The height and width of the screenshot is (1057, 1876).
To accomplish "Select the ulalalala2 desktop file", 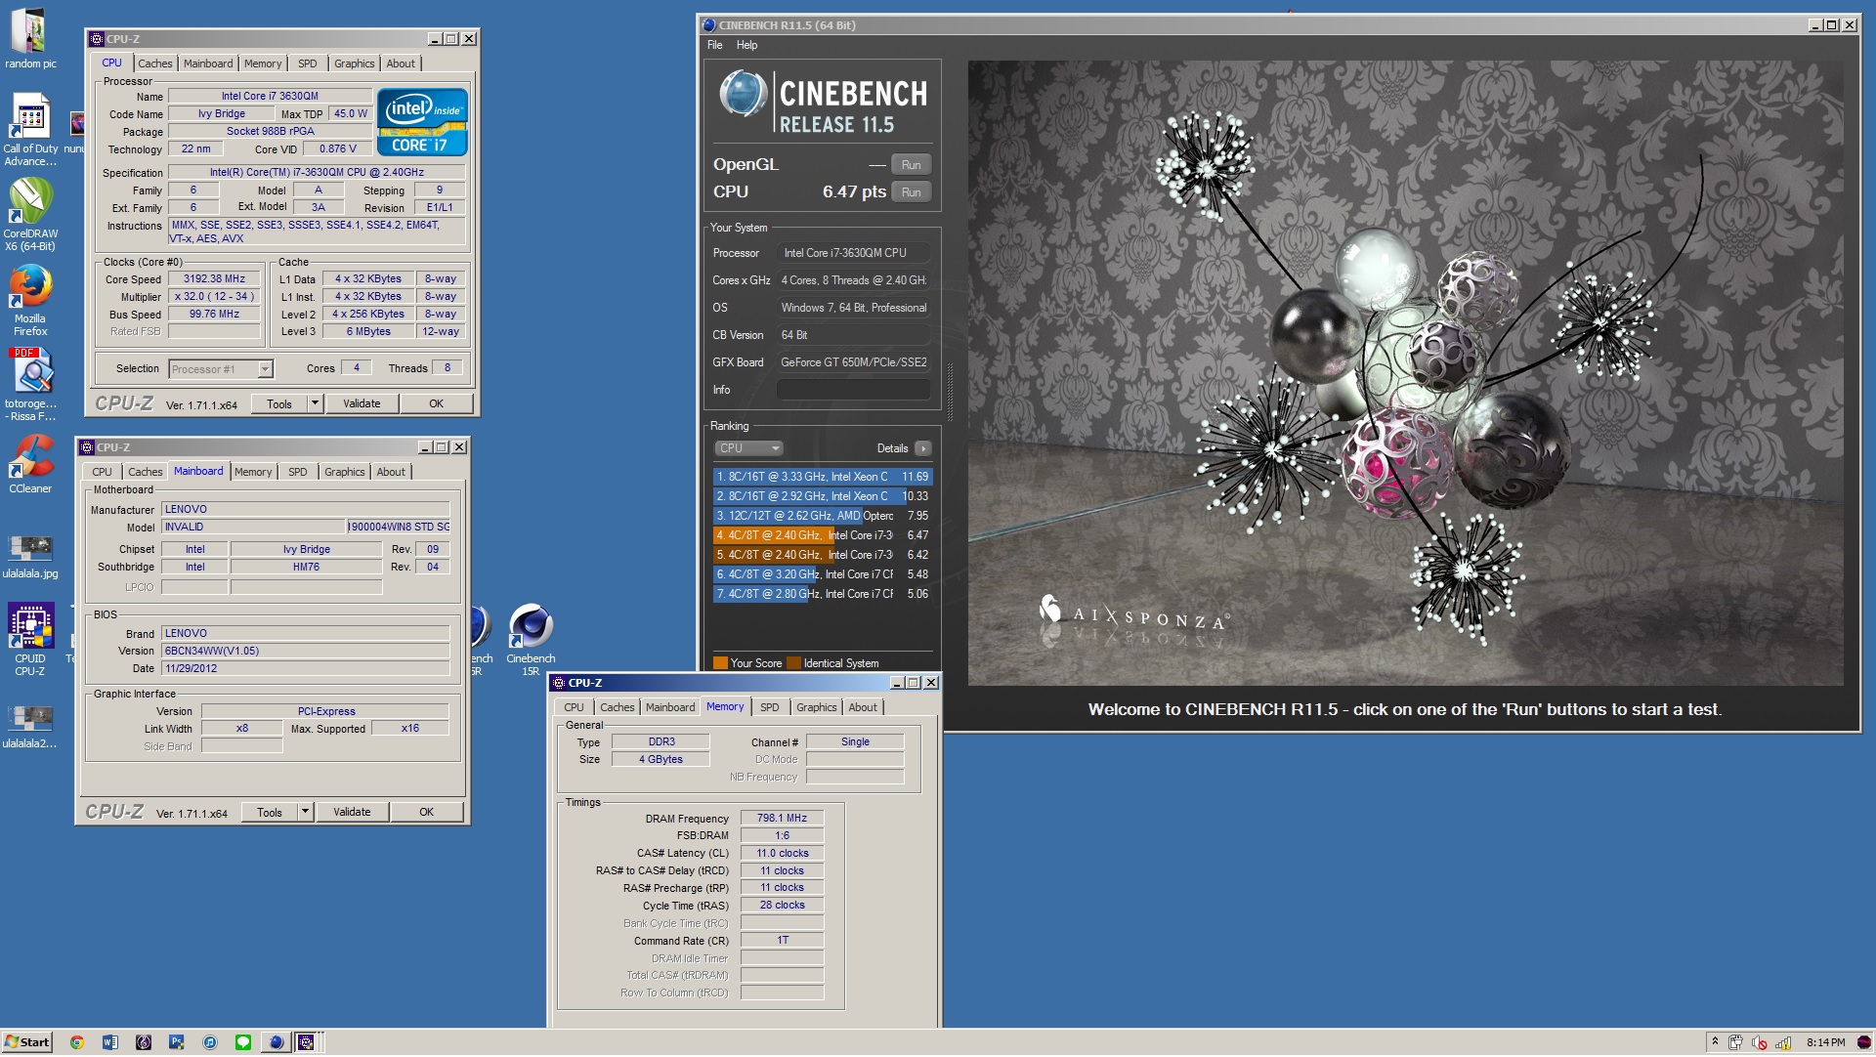I will click(x=30, y=725).
